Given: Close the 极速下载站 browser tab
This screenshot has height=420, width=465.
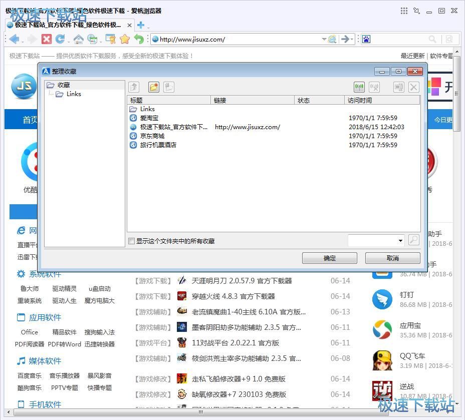Looking at the screenshot, I should click(129, 25).
